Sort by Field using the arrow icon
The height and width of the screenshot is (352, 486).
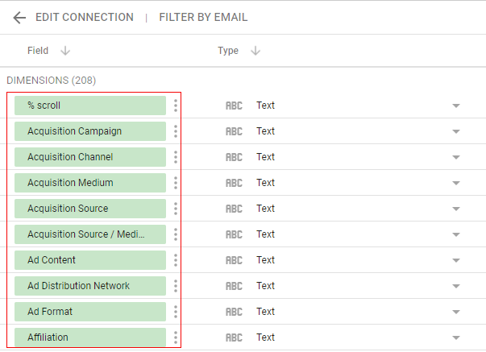(65, 51)
